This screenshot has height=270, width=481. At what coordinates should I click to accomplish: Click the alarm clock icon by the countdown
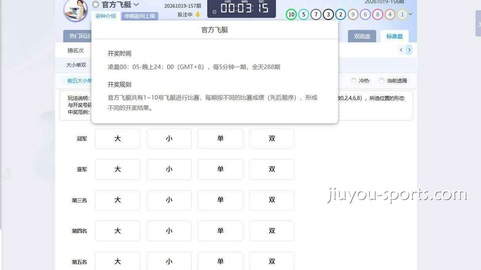point(214,12)
